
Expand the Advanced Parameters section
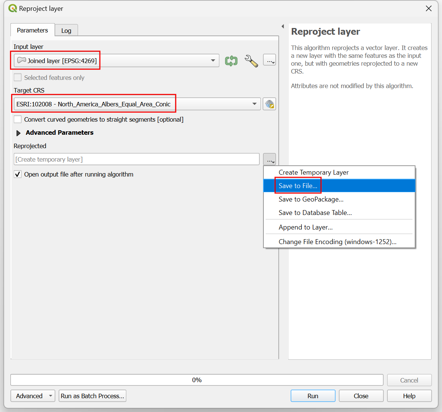pos(18,133)
